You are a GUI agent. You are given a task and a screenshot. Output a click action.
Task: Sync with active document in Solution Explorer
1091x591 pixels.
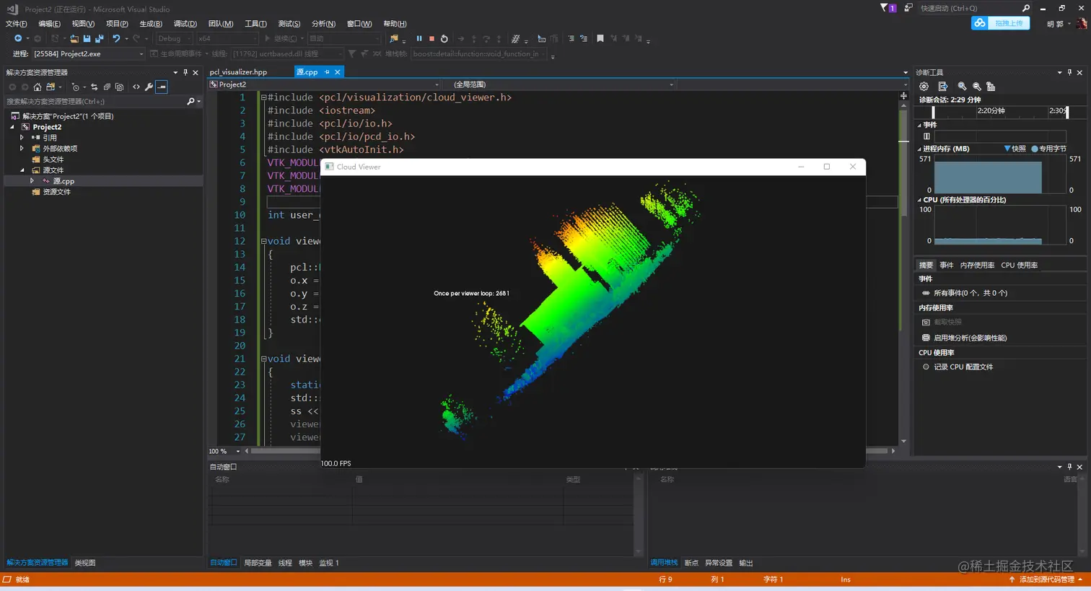(94, 87)
